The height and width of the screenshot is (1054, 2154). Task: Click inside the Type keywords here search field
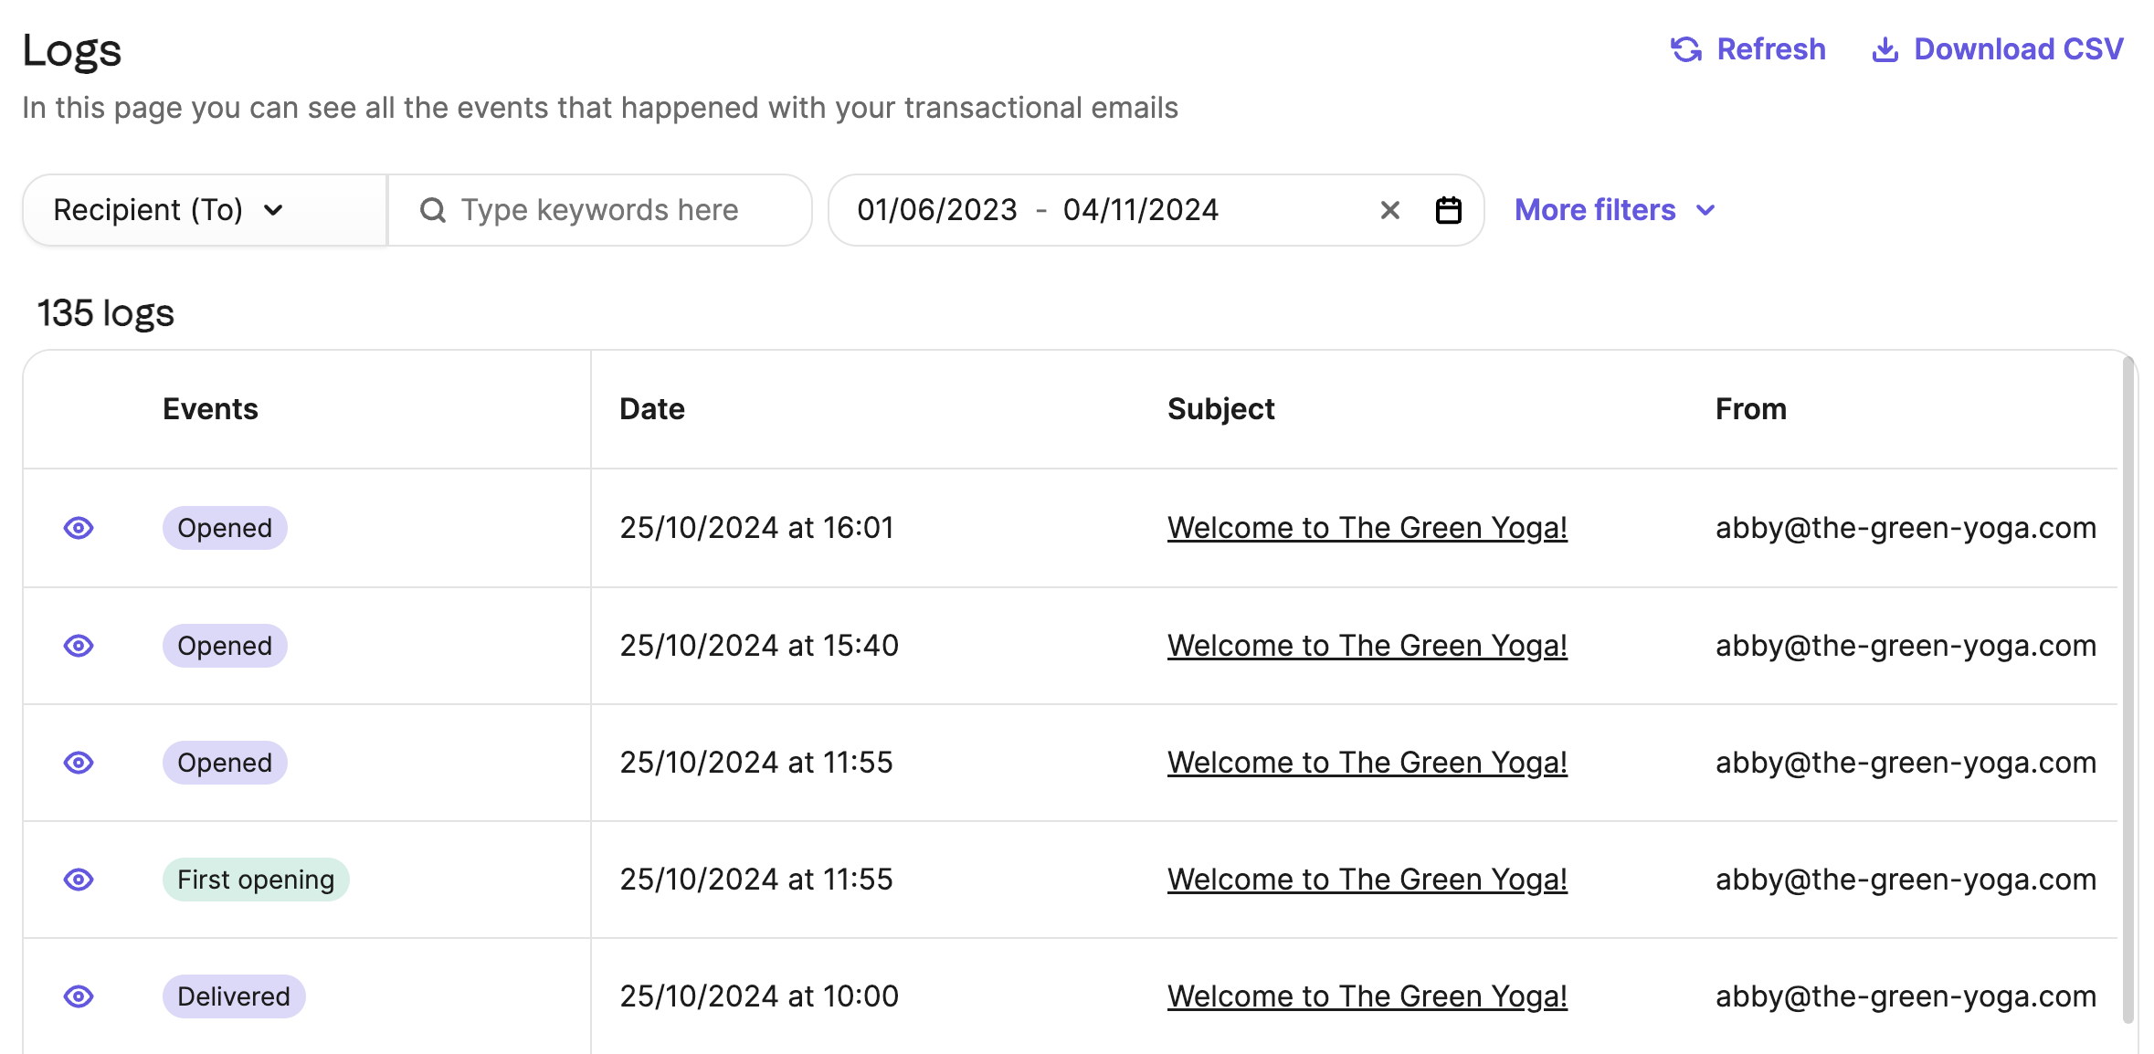[x=598, y=209]
